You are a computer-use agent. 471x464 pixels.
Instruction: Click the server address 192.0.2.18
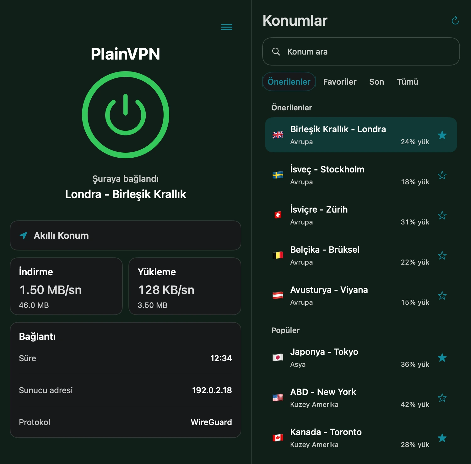tap(212, 390)
